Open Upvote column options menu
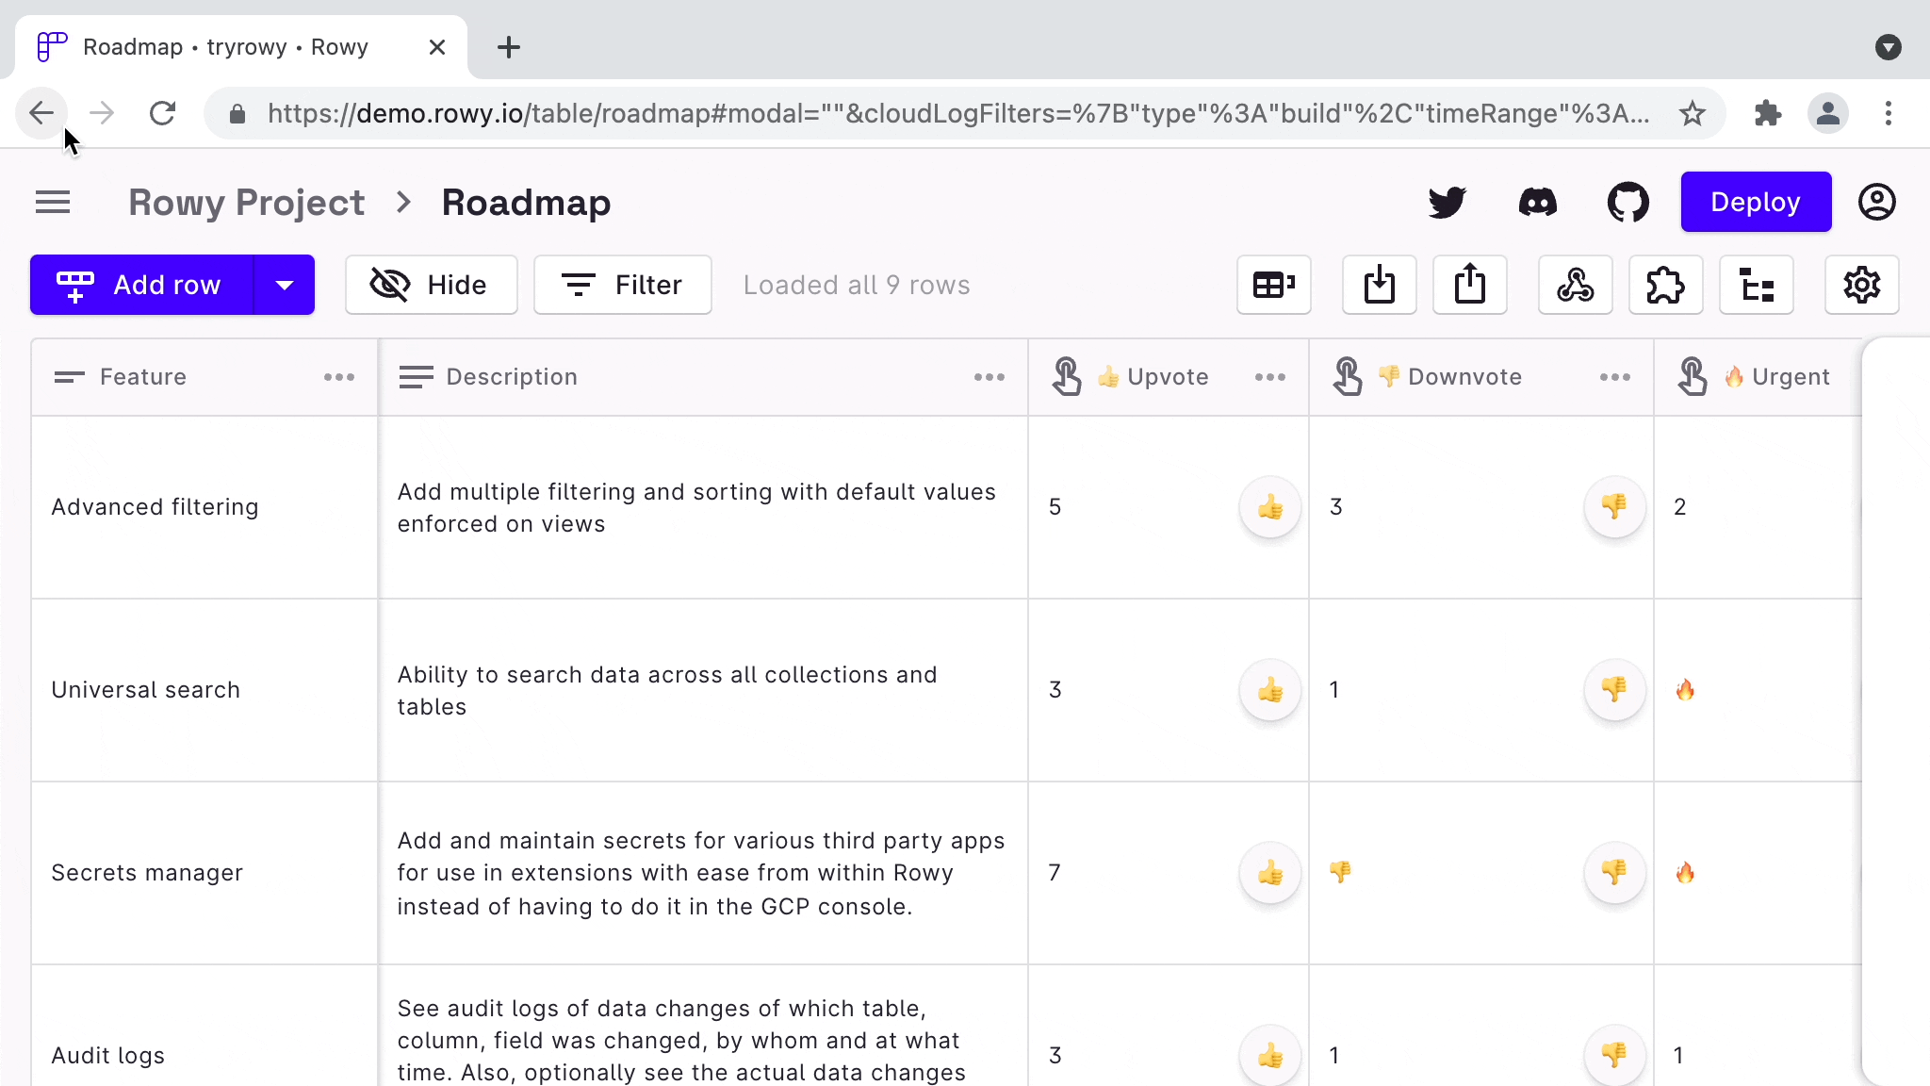Viewport: 1930px width, 1086px height. [x=1270, y=377]
